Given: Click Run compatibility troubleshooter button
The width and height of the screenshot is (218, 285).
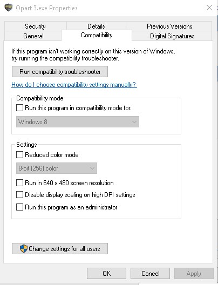Looking at the screenshot, I should [60, 72].
